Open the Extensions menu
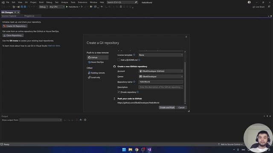The image size is (273, 153). (82, 2)
